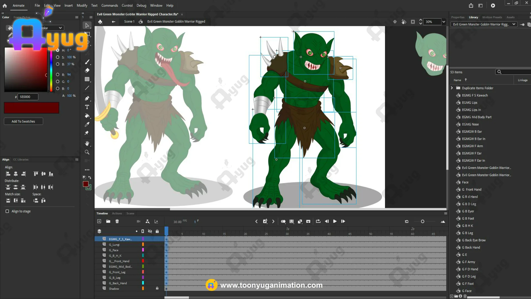Click the Add To Swatches button

[x=23, y=121]
